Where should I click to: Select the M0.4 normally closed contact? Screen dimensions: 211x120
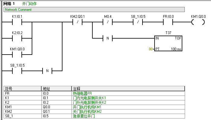(108, 22)
